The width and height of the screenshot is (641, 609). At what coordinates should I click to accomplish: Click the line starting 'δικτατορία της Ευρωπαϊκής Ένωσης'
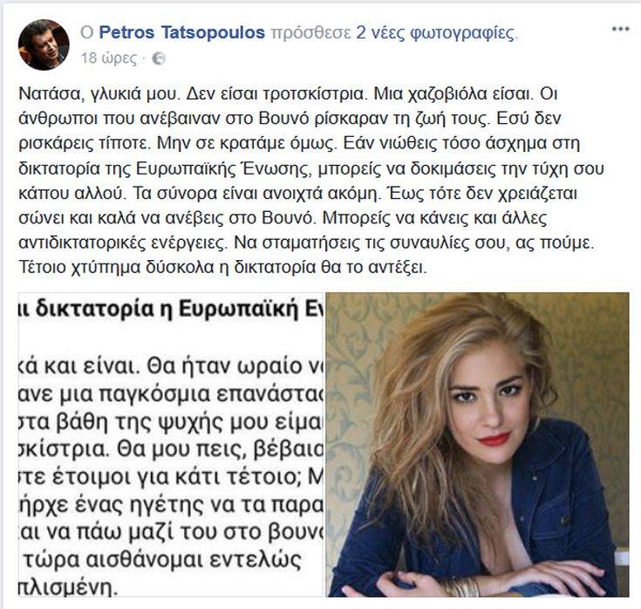[x=311, y=168]
